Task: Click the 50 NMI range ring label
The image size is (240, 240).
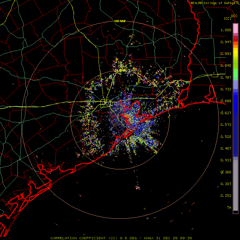Action: coord(120,71)
